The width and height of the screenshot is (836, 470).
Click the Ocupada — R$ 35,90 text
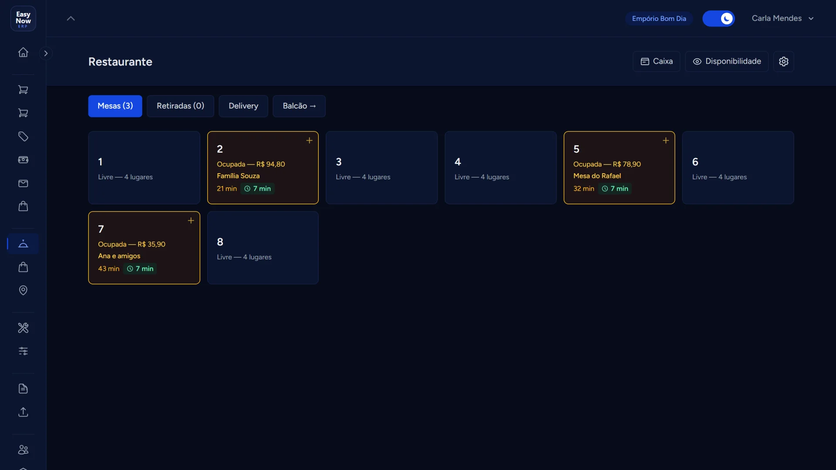(131, 244)
